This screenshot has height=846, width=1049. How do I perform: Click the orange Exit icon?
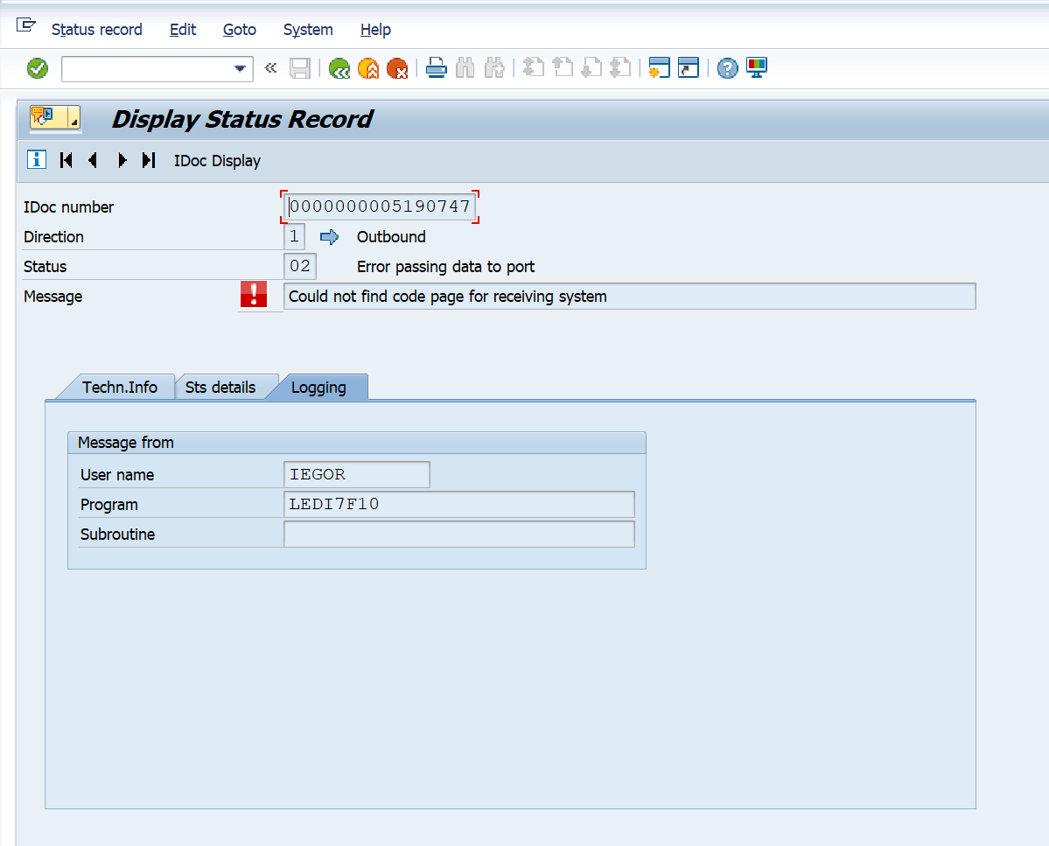(x=368, y=68)
